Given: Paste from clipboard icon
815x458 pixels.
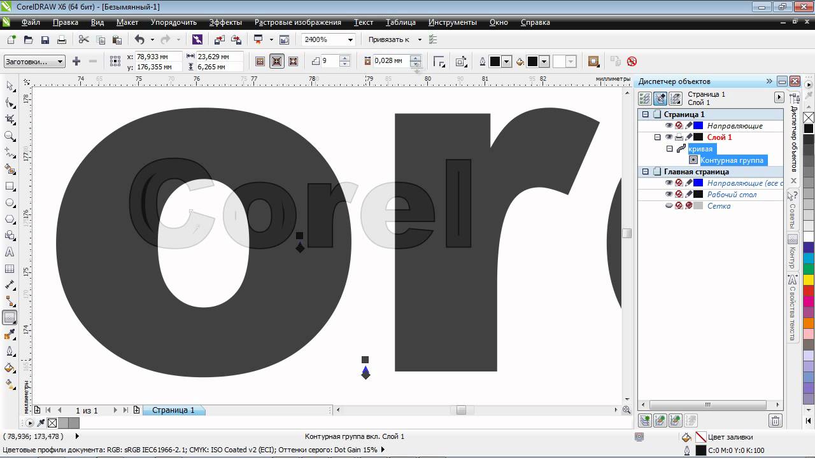Looking at the screenshot, I should (x=117, y=39).
